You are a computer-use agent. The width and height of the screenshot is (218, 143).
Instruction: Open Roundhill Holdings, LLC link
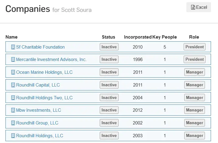(40, 136)
